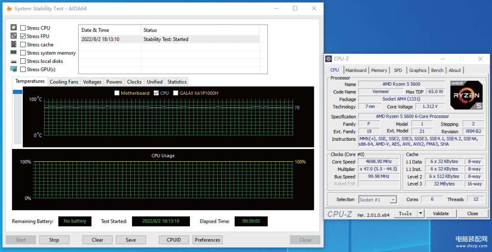Click the No battery indicator
The height and width of the screenshot is (252, 492).
75,221
